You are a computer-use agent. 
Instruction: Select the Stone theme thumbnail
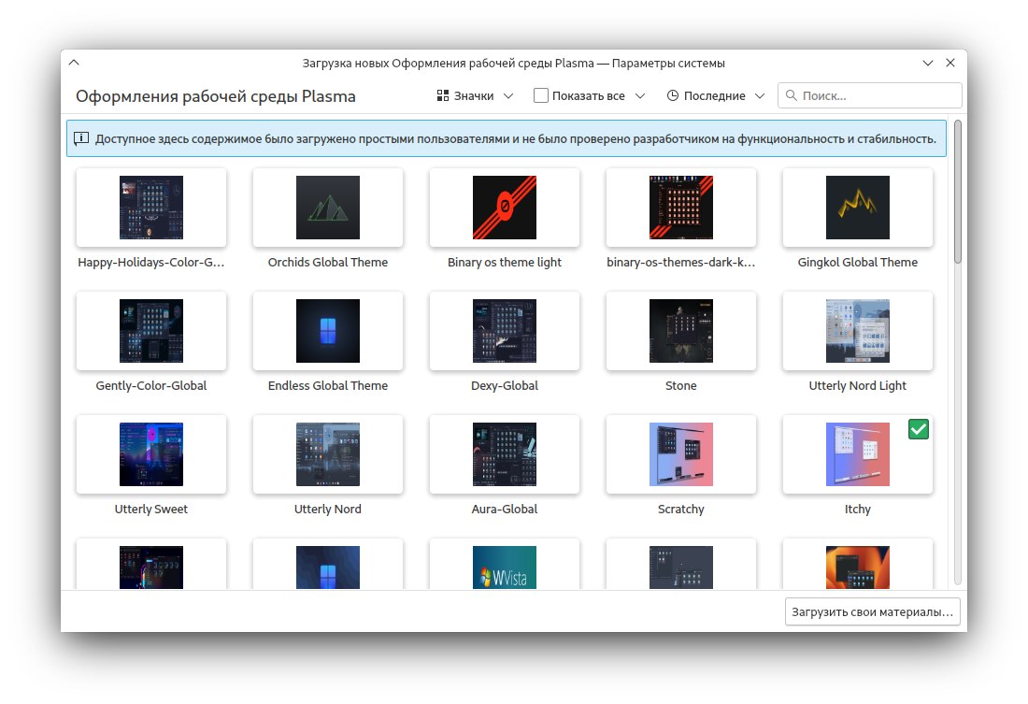pos(681,331)
